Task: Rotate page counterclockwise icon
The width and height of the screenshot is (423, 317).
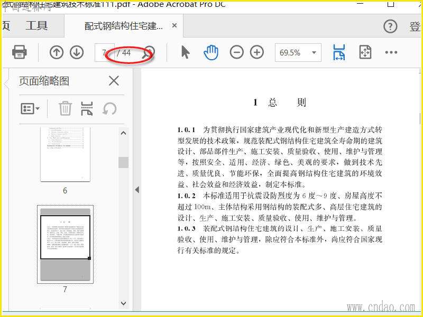Action: point(109,109)
